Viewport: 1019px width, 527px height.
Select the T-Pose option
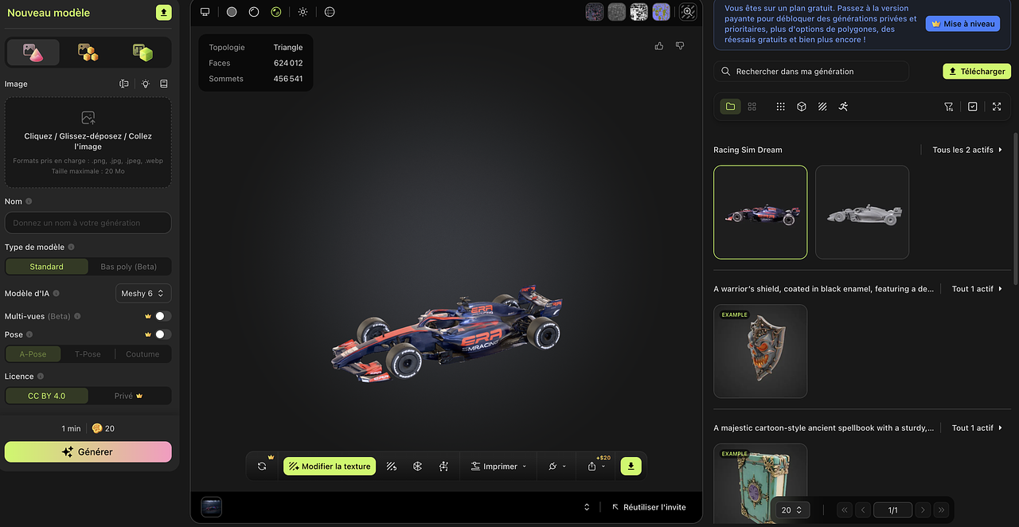88,354
